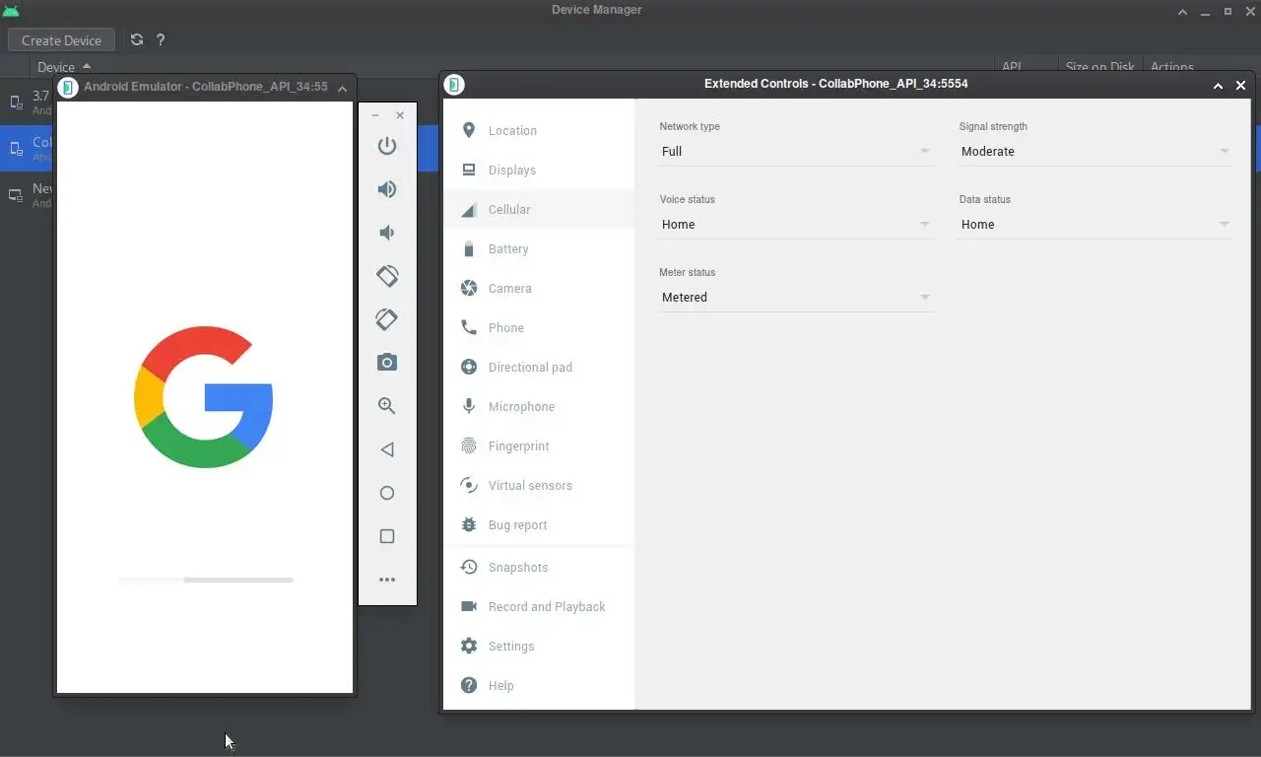Roll up the Extended Controls window via caret
1261x757 pixels.
click(1218, 86)
